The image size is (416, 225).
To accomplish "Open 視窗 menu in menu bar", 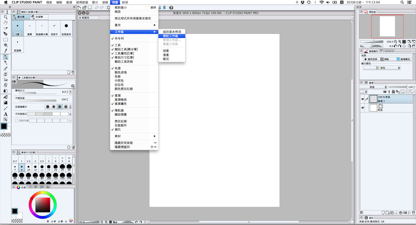I will (x=115, y=2).
